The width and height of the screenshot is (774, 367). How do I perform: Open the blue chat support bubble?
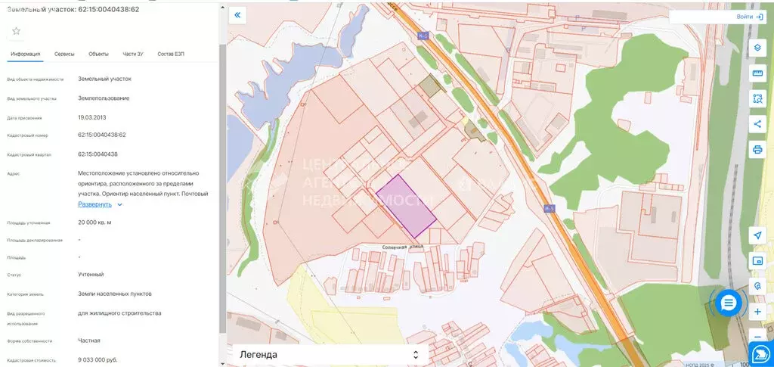[729, 302]
